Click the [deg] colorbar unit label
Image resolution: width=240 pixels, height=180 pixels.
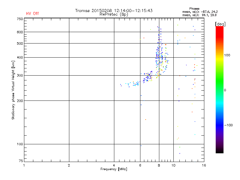[220, 24]
